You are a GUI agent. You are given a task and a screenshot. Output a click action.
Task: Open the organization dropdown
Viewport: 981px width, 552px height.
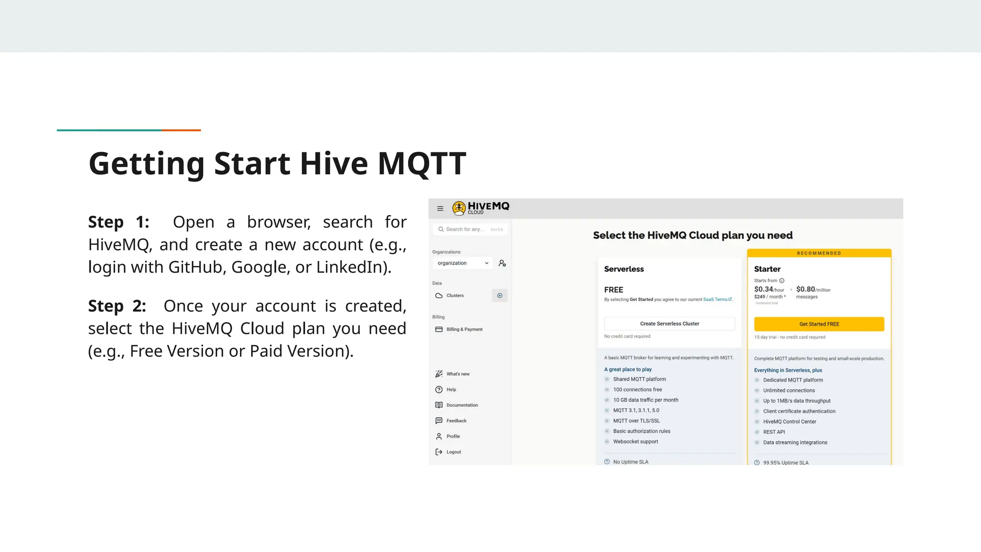(463, 263)
